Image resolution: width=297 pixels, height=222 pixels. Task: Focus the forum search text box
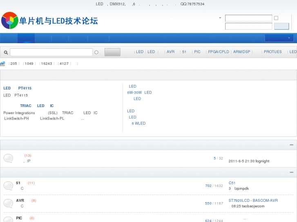pos(51,52)
